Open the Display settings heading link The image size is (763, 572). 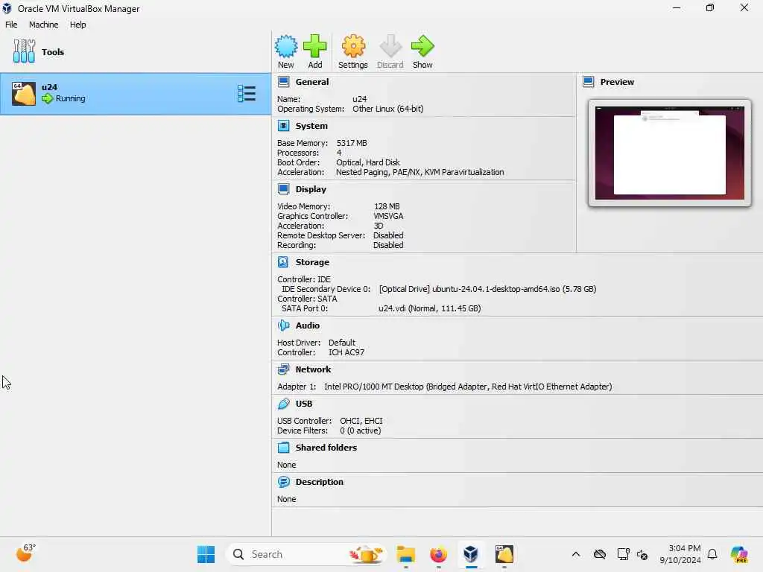[311, 188]
